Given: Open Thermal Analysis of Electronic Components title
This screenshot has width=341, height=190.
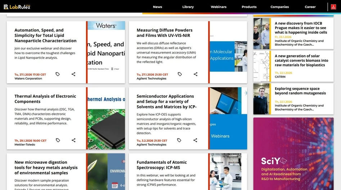Looking at the screenshot, I should [x=45, y=99].
